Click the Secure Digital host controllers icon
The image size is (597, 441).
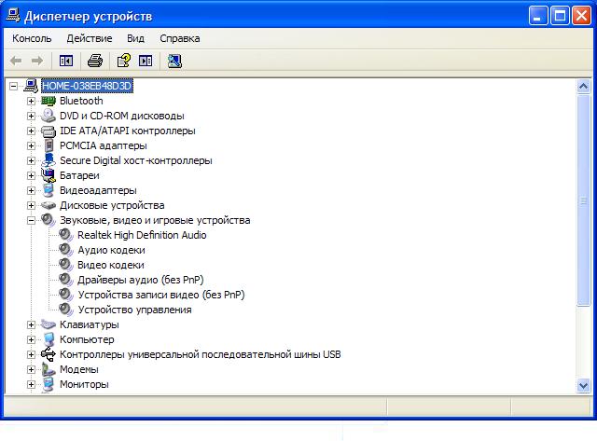(49, 160)
